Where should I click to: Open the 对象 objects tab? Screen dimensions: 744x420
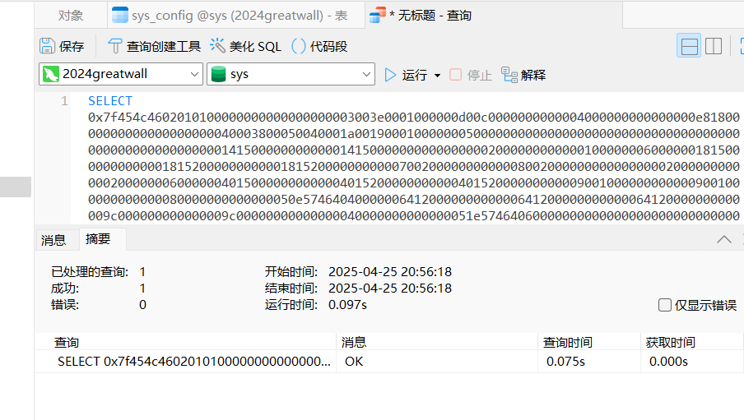coord(71,15)
